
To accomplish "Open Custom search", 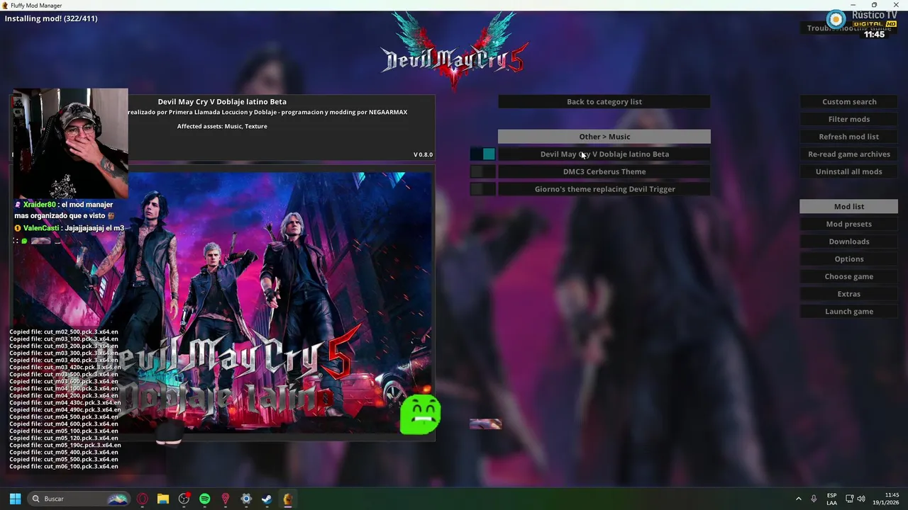I will click(x=849, y=101).
